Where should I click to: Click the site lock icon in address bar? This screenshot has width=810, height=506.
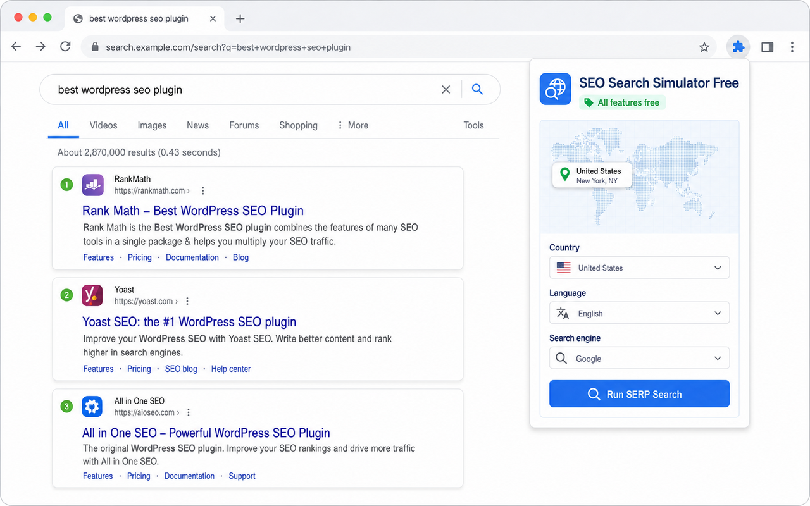(x=96, y=47)
